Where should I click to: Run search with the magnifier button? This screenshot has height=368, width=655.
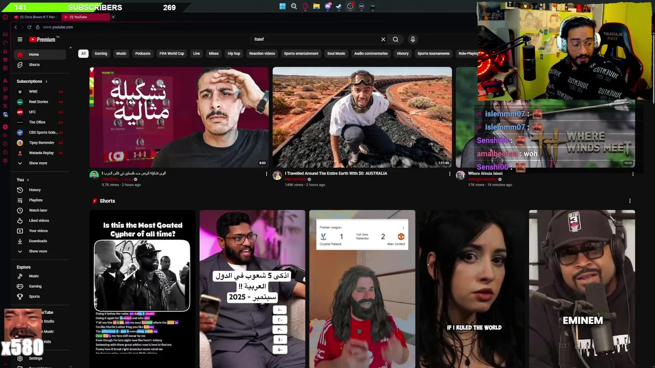396,39
